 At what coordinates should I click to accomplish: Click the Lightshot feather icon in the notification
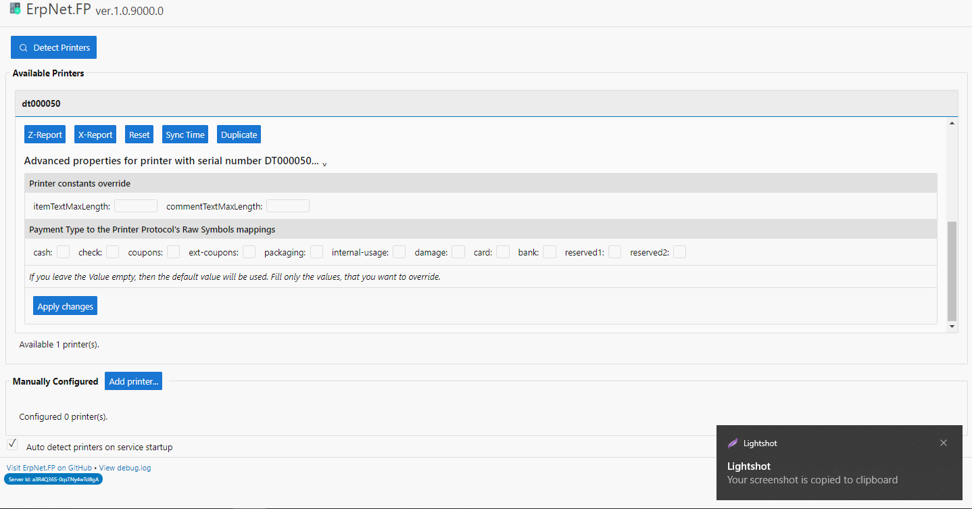click(x=733, y=443)
